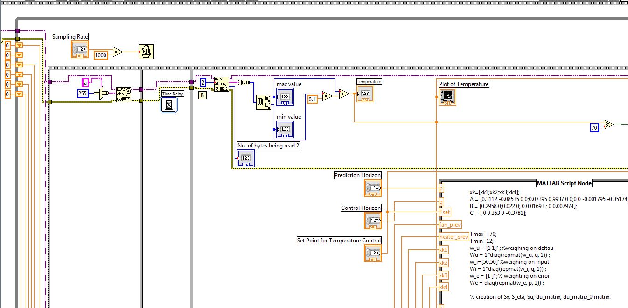The height and width of the screenshot is (308, 628).
Task: Click the fan_prev input on MATLAB node
Action: pos(450,225)
